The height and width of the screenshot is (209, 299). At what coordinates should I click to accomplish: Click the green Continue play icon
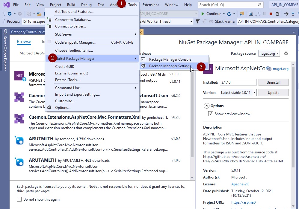tap(203, 14)
